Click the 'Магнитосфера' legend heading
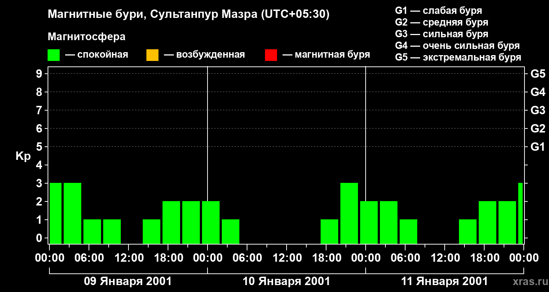 click(86, 37)
